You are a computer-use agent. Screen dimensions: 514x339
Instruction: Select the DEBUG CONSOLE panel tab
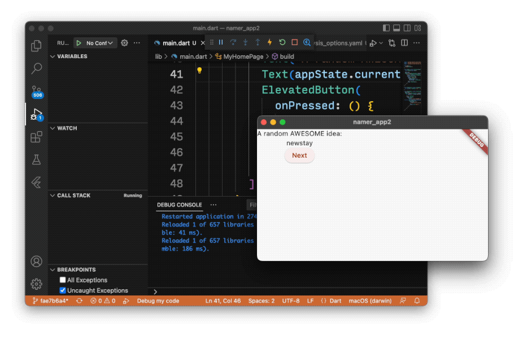(179, 205)
